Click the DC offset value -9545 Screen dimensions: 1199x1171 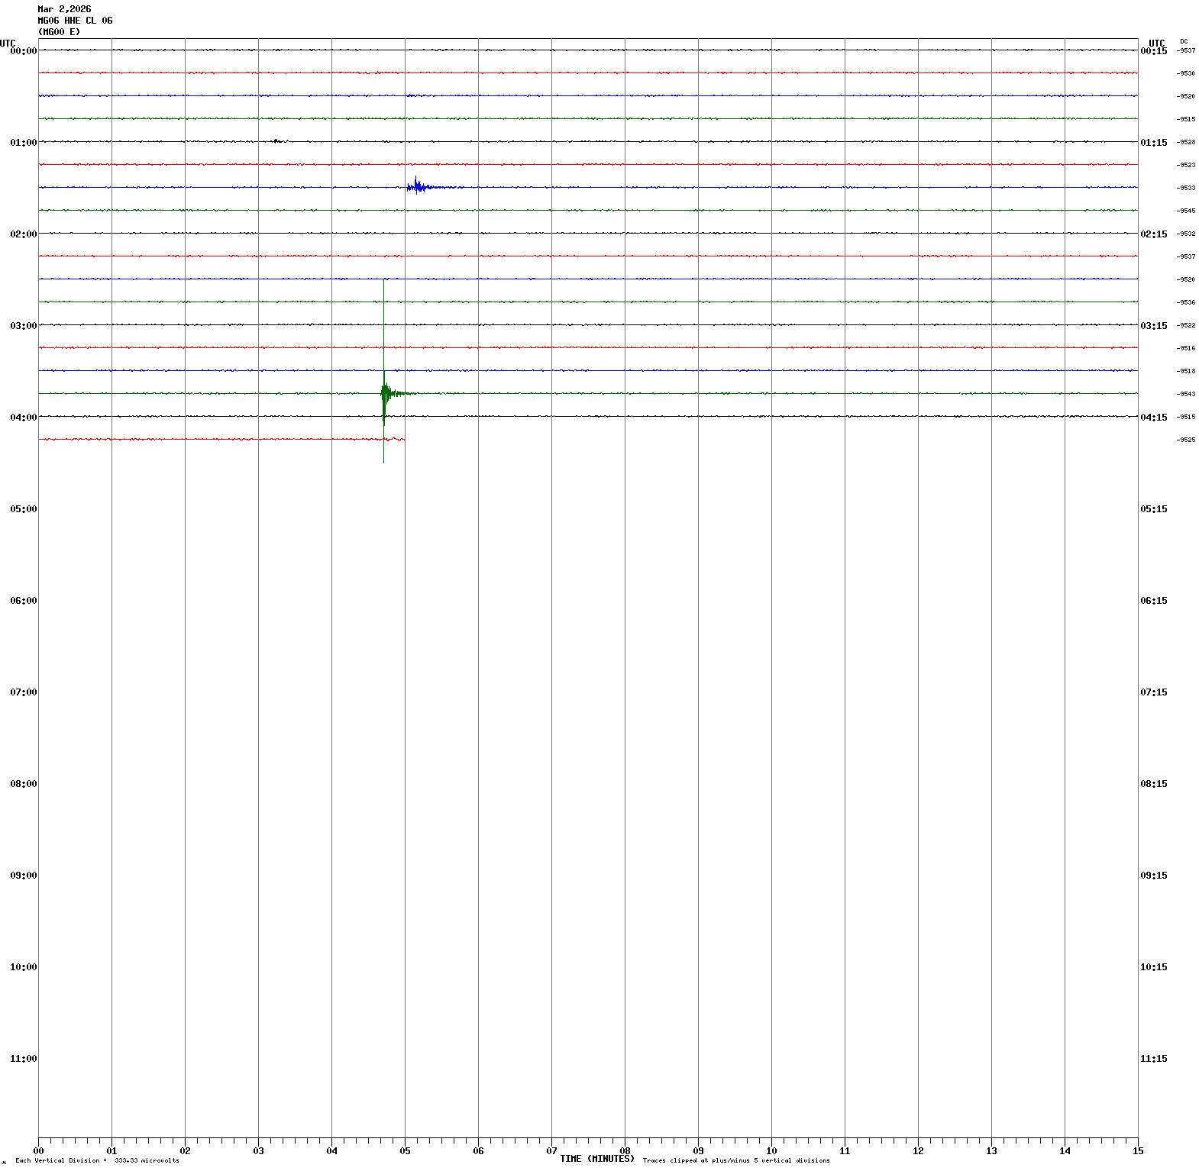[x=1186, y=211]
